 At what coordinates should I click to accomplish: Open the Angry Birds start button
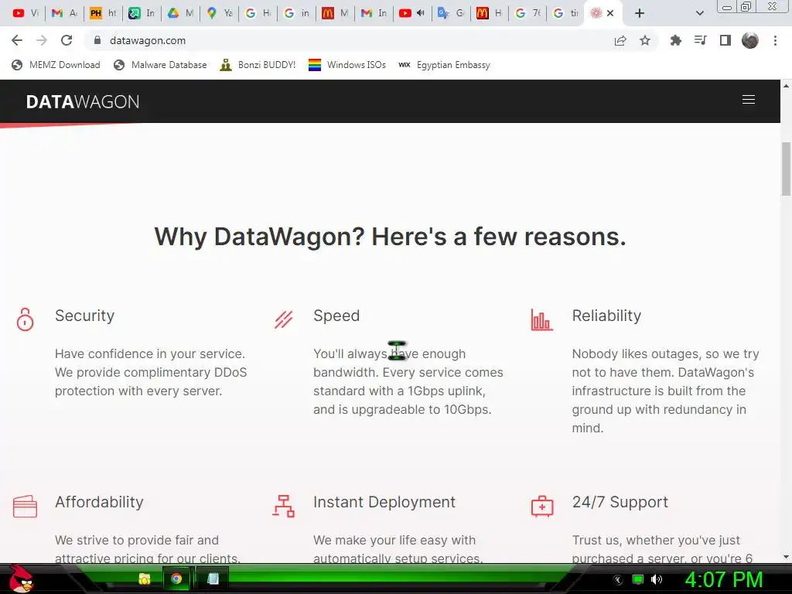click(x=20, y=579)
